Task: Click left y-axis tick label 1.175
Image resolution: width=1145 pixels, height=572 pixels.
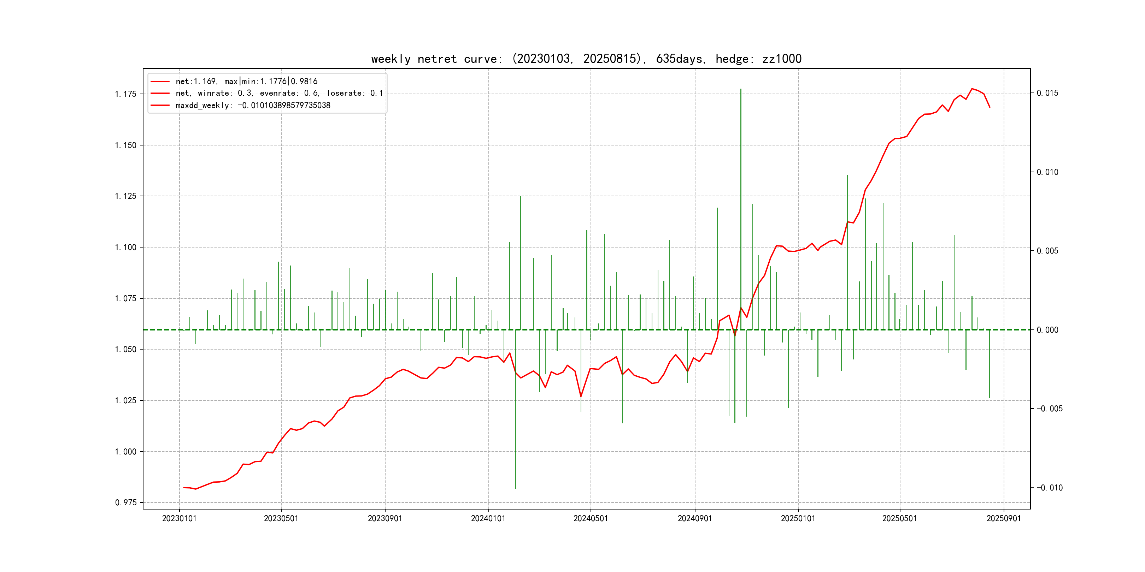Action: pyautogui.click(x=125, y=94)
